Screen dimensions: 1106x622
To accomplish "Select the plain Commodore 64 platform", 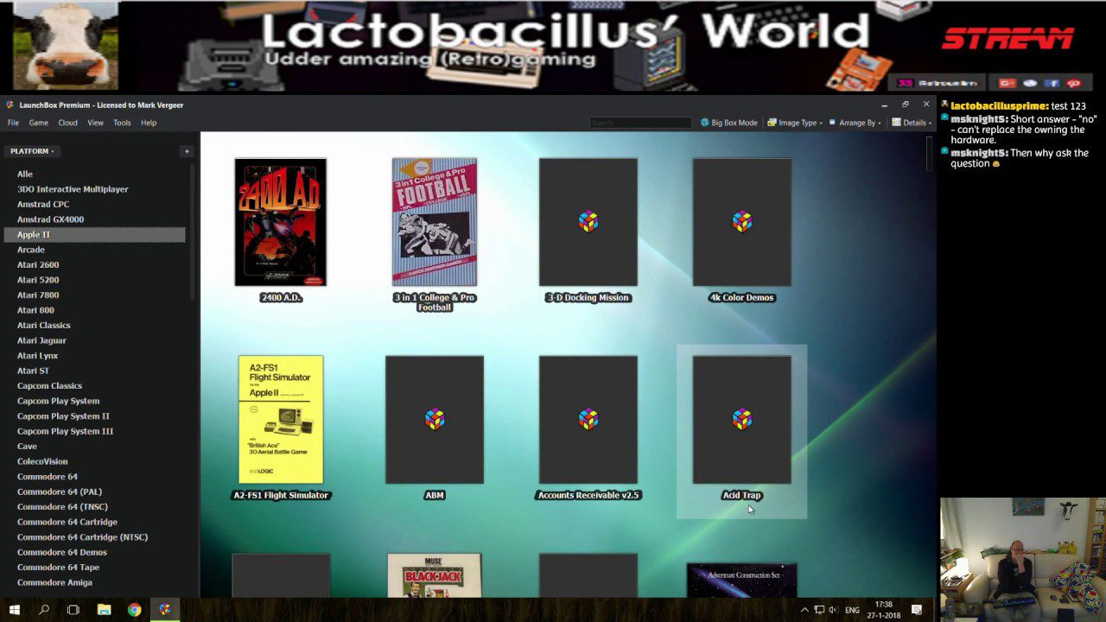I will pos(94,476).
